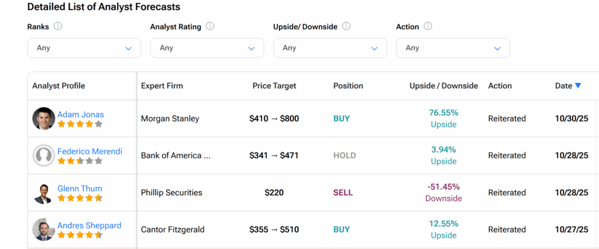
Task: Click Federico Merendi's placeholder avatar icon
Action: pos(43,155)
